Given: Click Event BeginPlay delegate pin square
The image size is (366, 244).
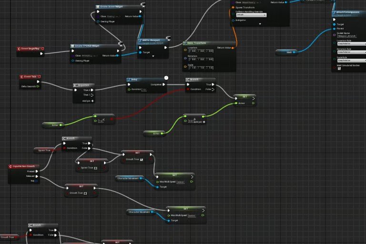Looking at the screenshot, I should point(43,49).
